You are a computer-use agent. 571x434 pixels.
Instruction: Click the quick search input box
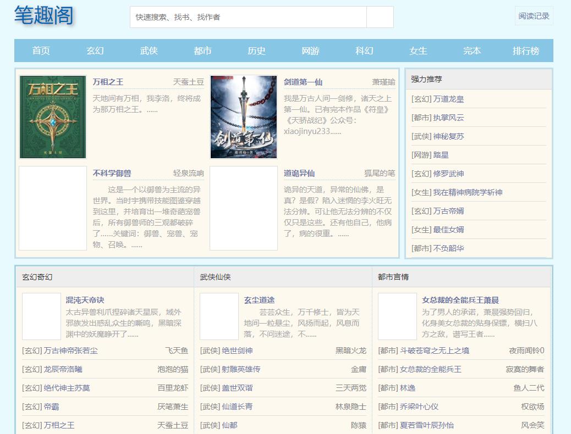point(248,17)
